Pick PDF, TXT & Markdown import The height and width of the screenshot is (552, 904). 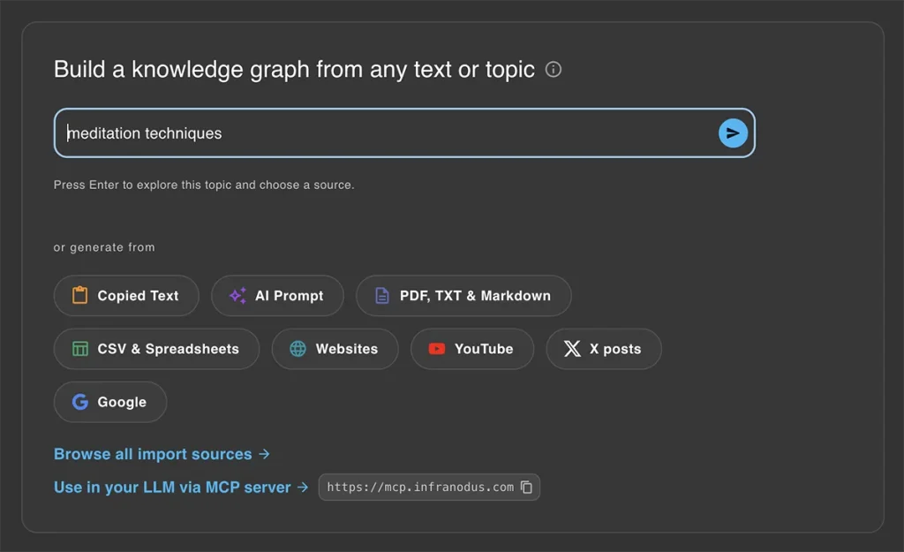tap(463, 296)
